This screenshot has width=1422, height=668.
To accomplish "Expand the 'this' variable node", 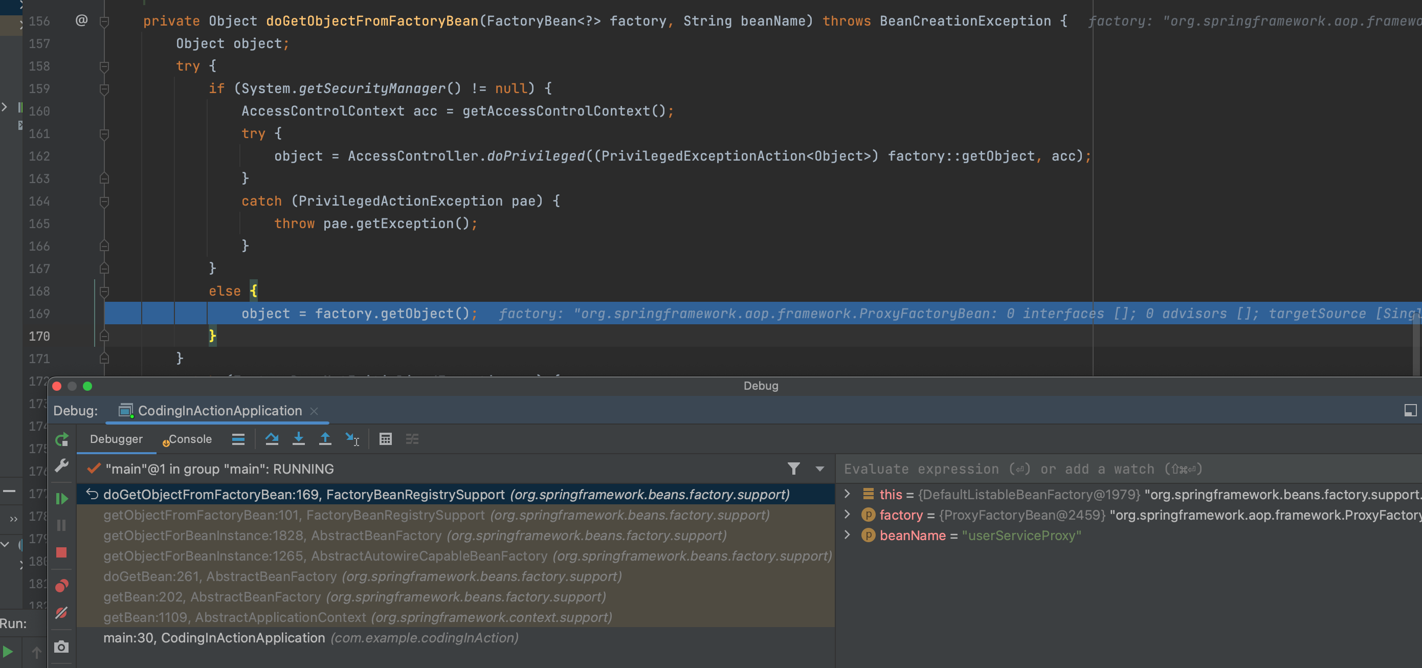I will pyautogui.click(x=848, y=494).
